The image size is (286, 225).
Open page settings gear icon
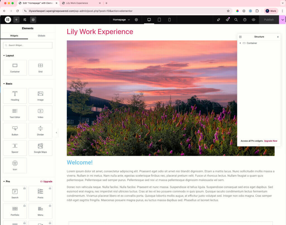(x=136, y=20)
